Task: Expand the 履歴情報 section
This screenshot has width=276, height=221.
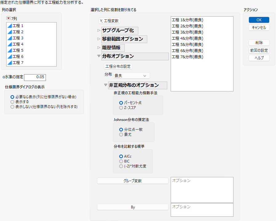Action: 99,47
